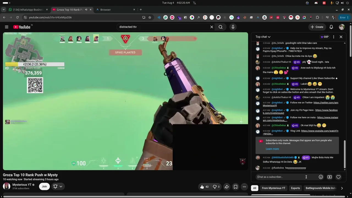352x198 pixels.
Task: Like the video with thumbs up
Action: [205, 187]
